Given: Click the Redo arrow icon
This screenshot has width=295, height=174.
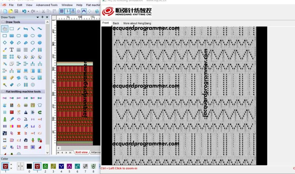Looking at the screenshot, I should [x=33, y=11].
